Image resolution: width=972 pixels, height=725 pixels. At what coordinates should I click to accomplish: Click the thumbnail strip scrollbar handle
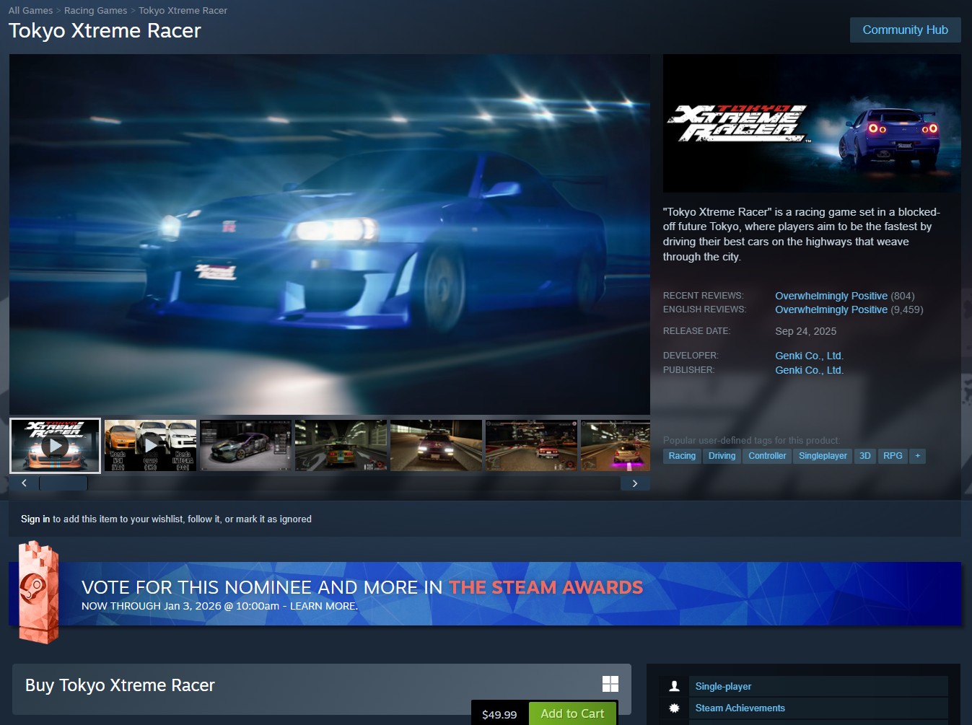coord(64,483)
